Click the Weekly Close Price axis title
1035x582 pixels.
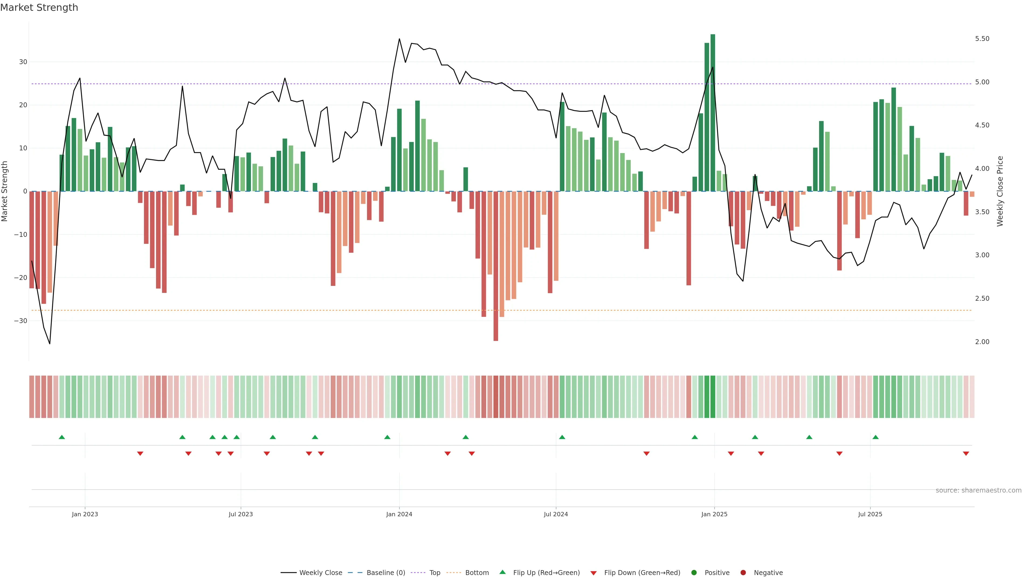pyautogui.click(x=1000, y=191)
